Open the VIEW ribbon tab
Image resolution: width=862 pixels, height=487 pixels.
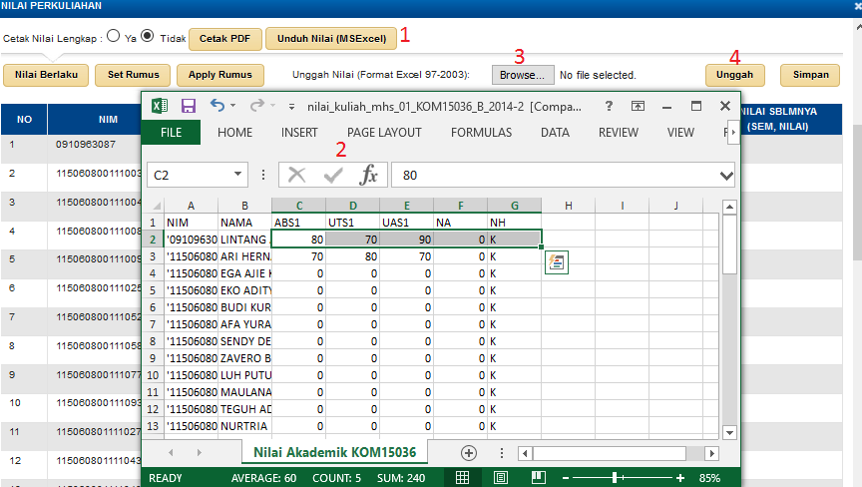tap(680, 133)
